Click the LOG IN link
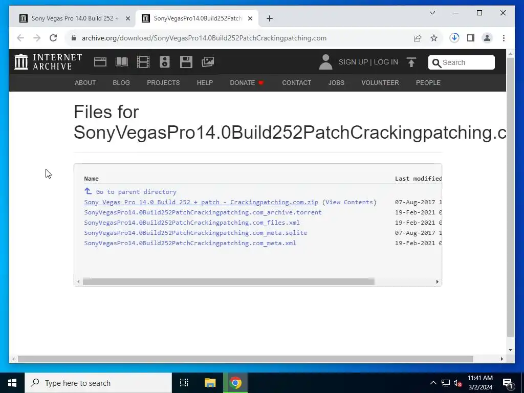Screen dimensions: 524x393 (x=386, y=62)
